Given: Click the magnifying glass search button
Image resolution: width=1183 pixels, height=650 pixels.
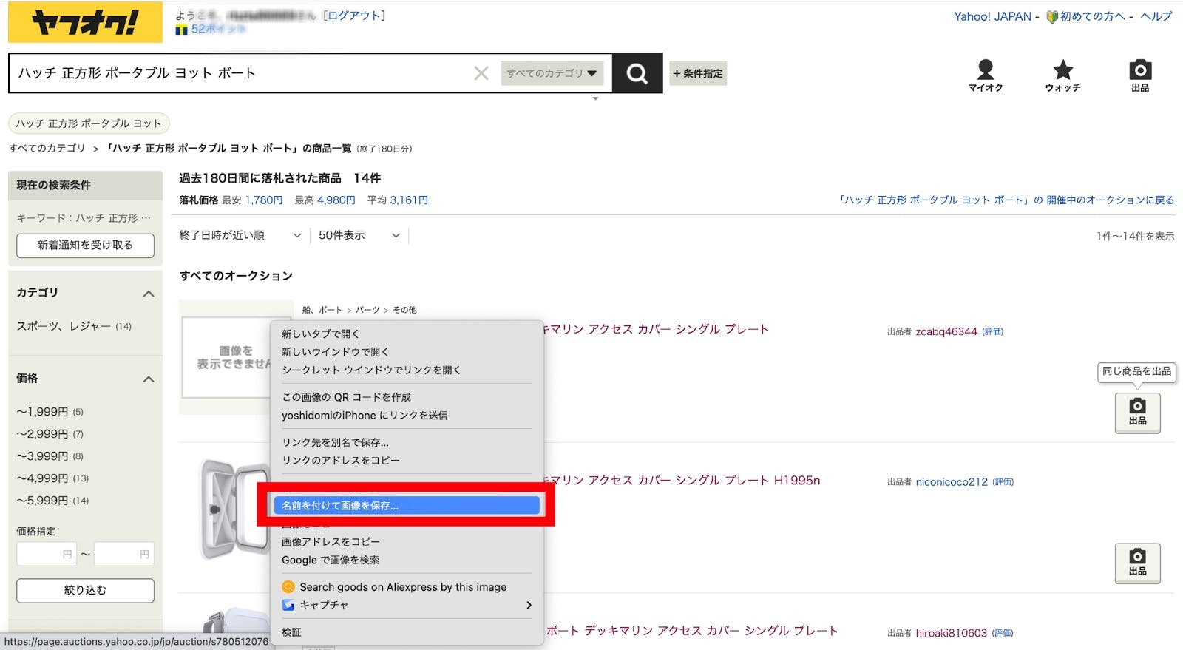Looking at the screenshot, I should pos(637,73).
